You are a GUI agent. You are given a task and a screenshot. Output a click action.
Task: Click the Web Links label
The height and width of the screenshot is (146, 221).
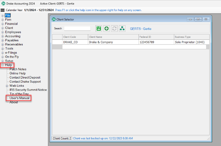click(17, 86)
